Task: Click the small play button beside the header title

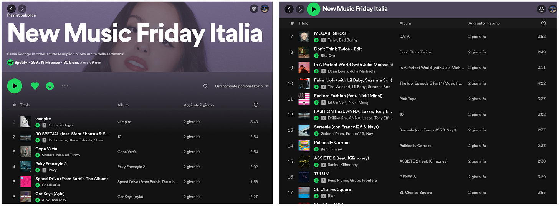Action: point(314,9)
